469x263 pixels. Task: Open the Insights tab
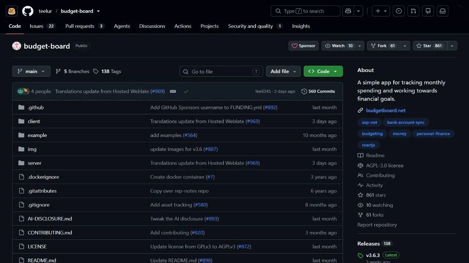click(301, 26)
